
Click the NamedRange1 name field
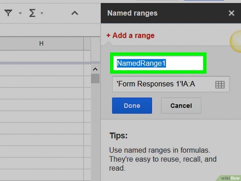pyautogui.click(x=158, y=63)
